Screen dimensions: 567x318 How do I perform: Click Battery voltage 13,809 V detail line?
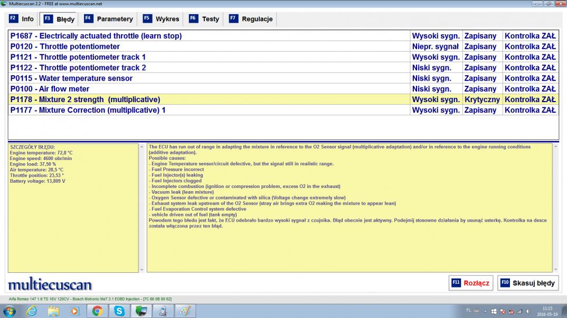point(37,181)
